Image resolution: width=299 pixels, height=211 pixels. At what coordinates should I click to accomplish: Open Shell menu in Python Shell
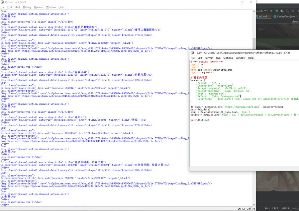[x=17, y=7]
